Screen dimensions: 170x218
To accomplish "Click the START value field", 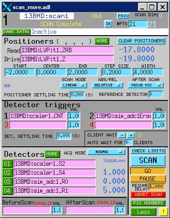I will pos(19,73).
